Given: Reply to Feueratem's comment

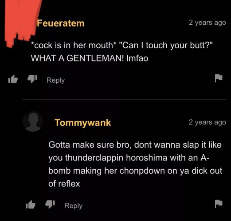Looking at the screenshot, I should (x=55, y=80).
